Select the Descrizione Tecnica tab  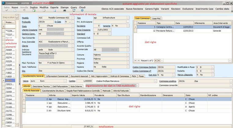(x=41, y=86)
